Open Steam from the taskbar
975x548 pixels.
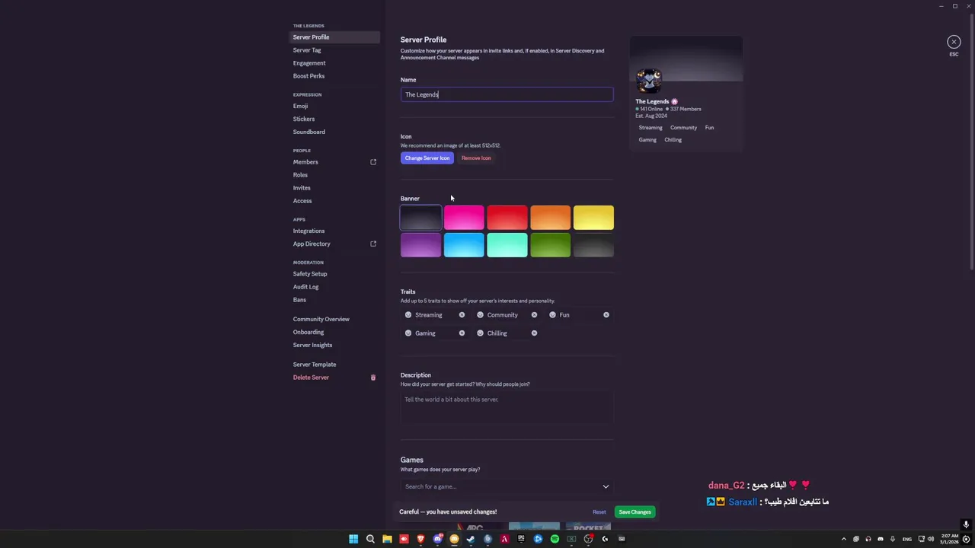coord(471,539)
